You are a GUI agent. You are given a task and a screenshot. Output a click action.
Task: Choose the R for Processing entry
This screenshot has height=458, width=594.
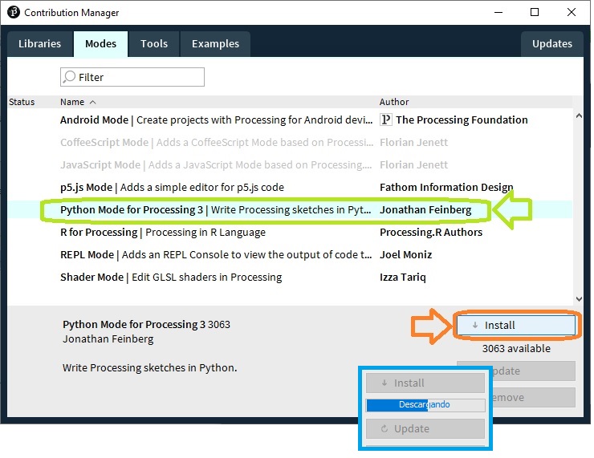99,232
